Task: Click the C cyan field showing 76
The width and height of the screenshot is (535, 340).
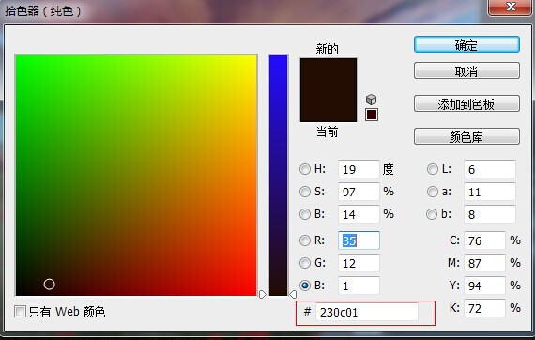Action: coord(484,240)
